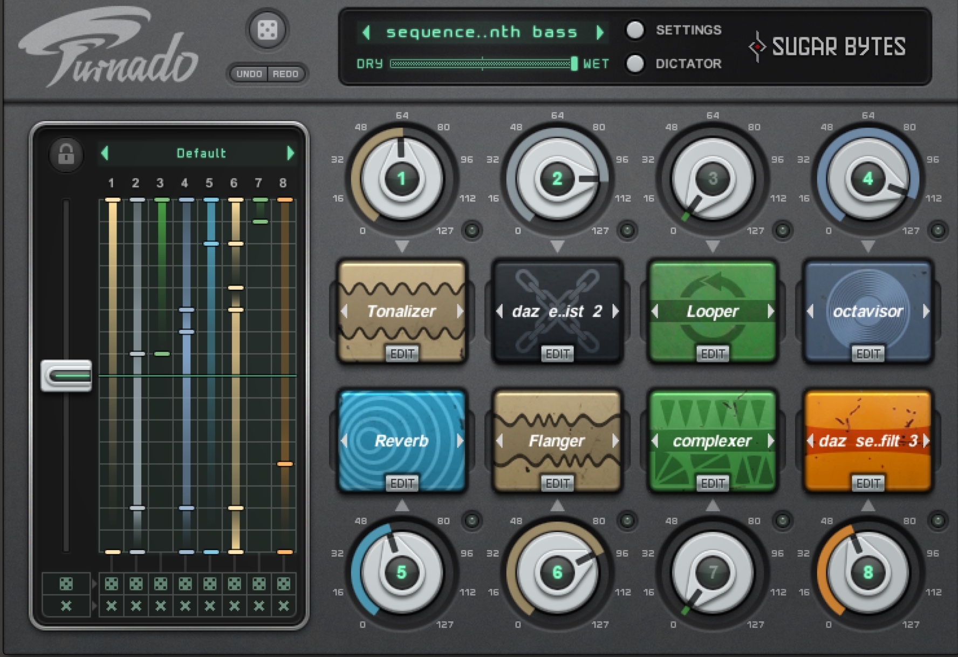Click knob 6 controlling Flanger

[557, 572]
